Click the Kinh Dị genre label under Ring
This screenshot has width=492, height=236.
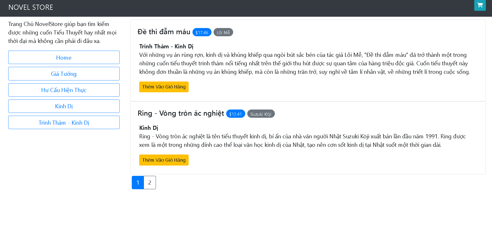(148, 128)
